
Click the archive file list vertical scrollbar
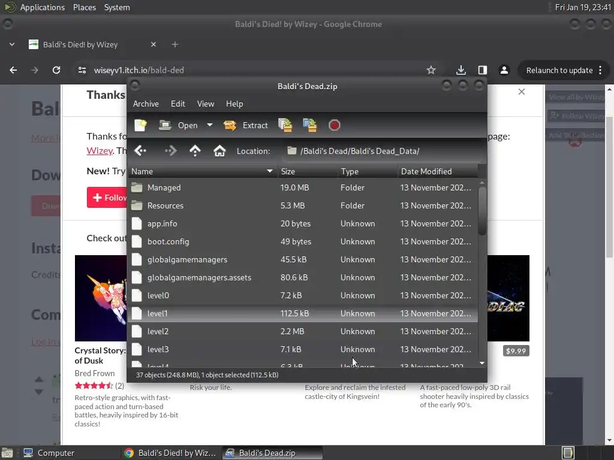(482, 211)
